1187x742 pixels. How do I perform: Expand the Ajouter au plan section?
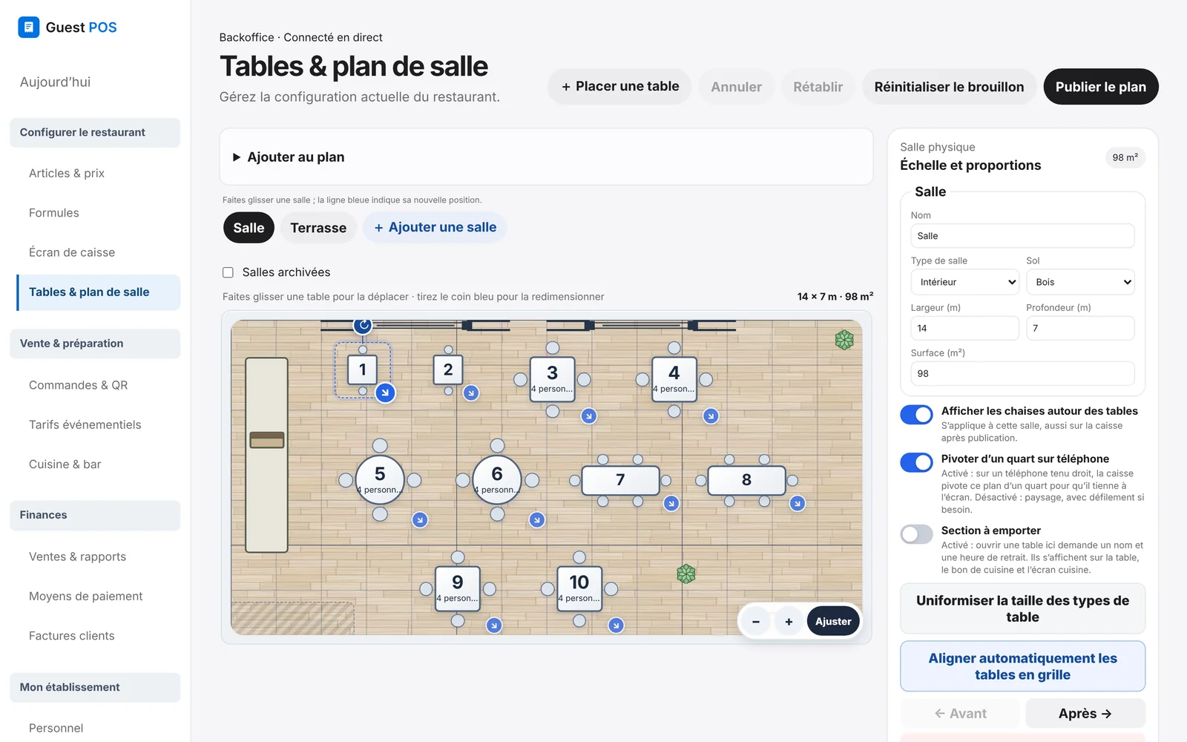546,157
